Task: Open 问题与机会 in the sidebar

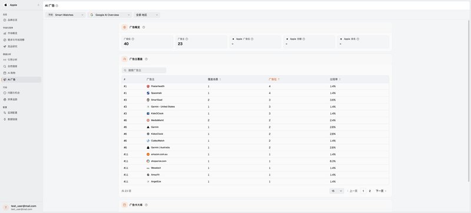Action: click(x=21, y=93)
